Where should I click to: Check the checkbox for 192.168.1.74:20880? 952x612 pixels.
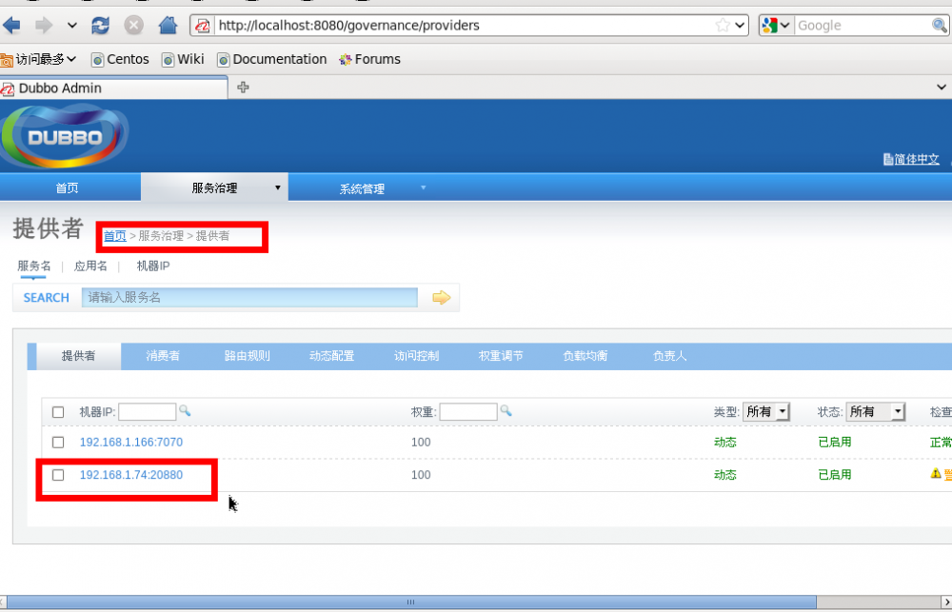pos(58,475)
